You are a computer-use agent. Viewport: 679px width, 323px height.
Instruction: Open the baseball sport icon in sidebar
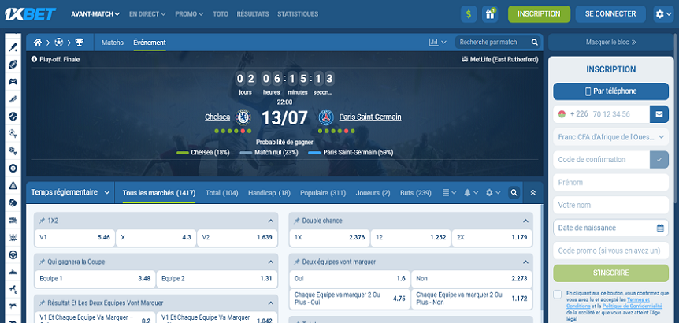(x=13, y=117)
